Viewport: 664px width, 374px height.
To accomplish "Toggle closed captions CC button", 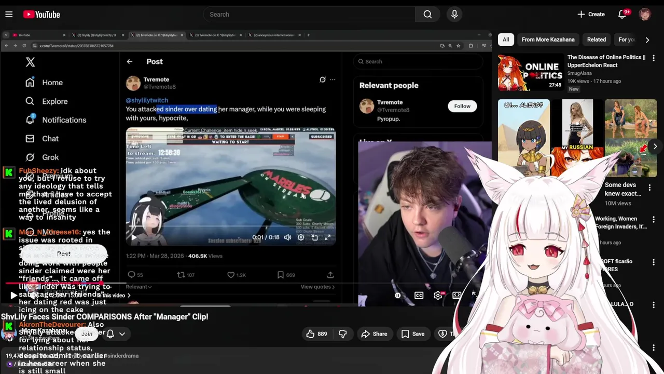I will point(419,296).
